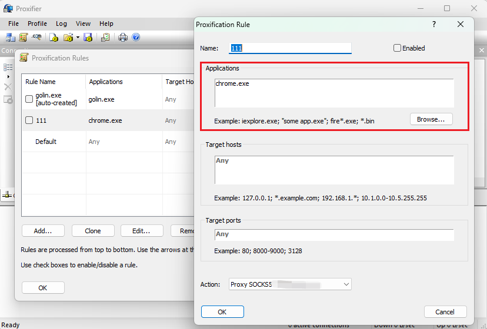Open the Profile menu
The width and height of the screenshot is (487, 329).
[x=37, y=23]
